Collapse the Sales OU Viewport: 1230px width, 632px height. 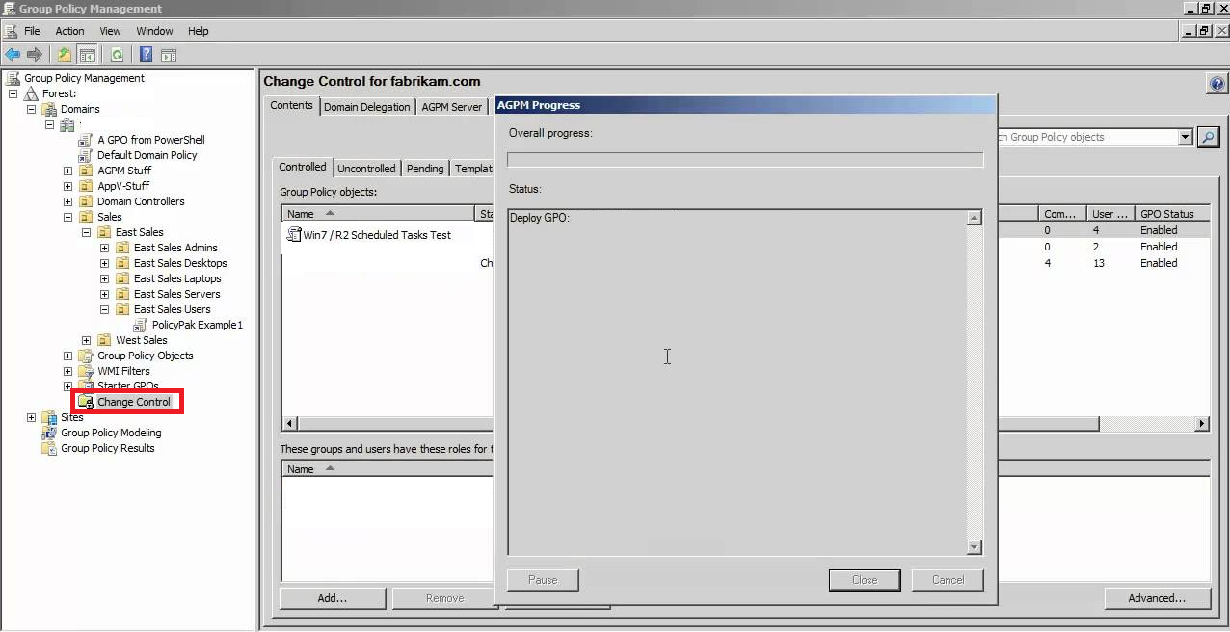tap(67, 217)
